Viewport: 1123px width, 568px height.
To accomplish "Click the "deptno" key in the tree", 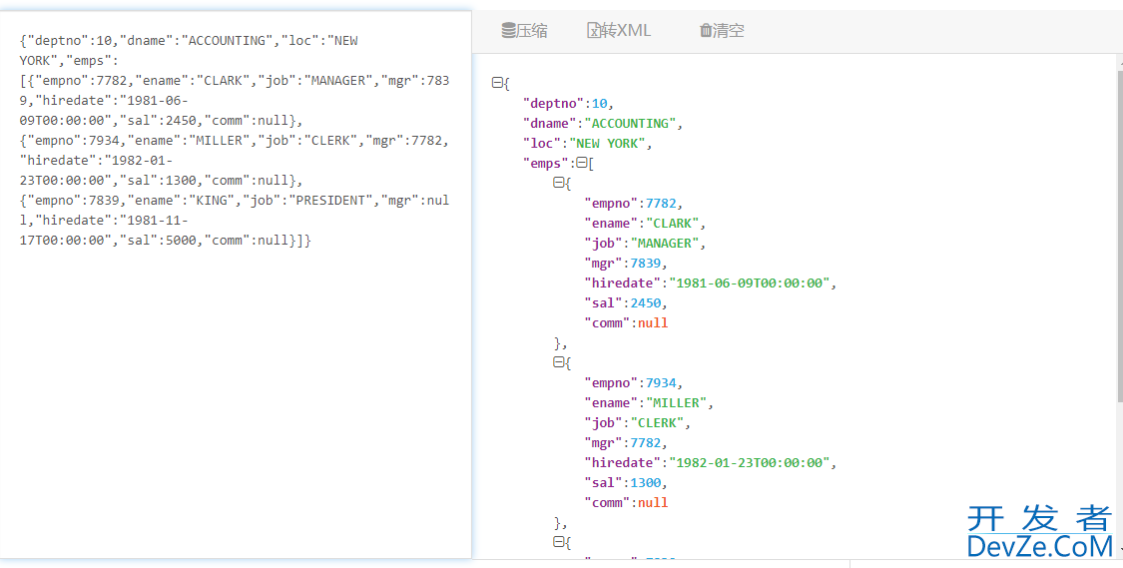I will pyautogui.click(x=554, y=103).
